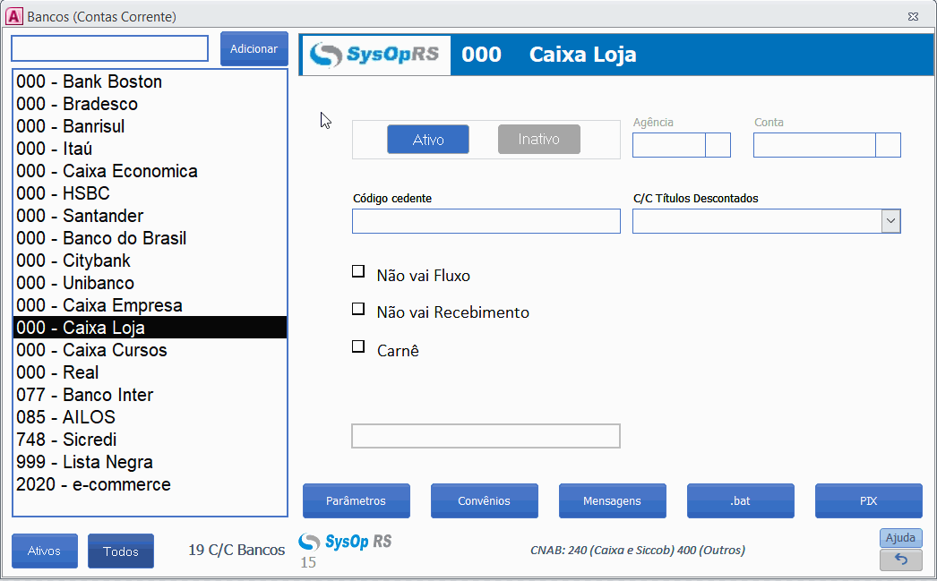The image size is (937, 581).
Task: Select 085 - AILOS in list
Action: [x=150, y=417]
